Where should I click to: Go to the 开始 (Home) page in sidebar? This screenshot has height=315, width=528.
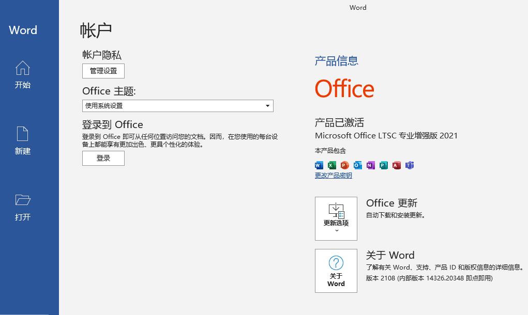coord(23,75)
